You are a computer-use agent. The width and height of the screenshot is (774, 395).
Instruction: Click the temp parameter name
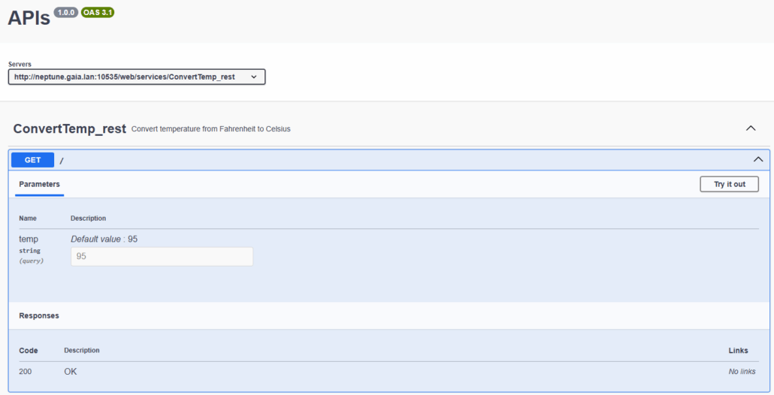29,239
